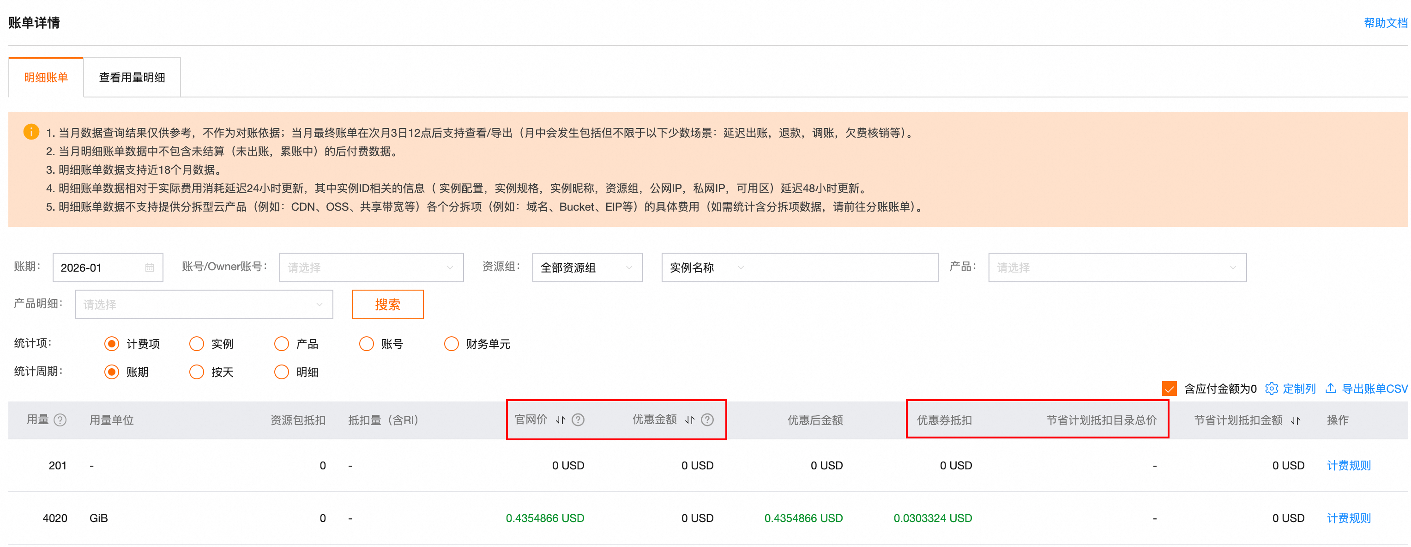1411x547 pixels.
Task: Click the calendar icon in billing period field
Action: coord(150,267)
